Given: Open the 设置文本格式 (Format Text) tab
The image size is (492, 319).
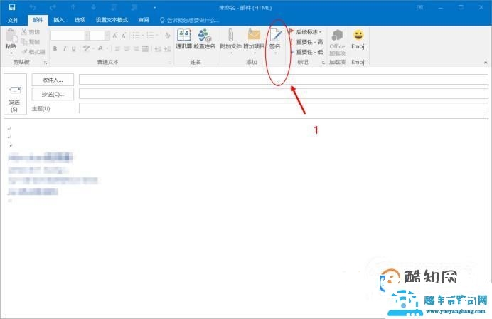Looking at the screenshot, I should point(112,20).
